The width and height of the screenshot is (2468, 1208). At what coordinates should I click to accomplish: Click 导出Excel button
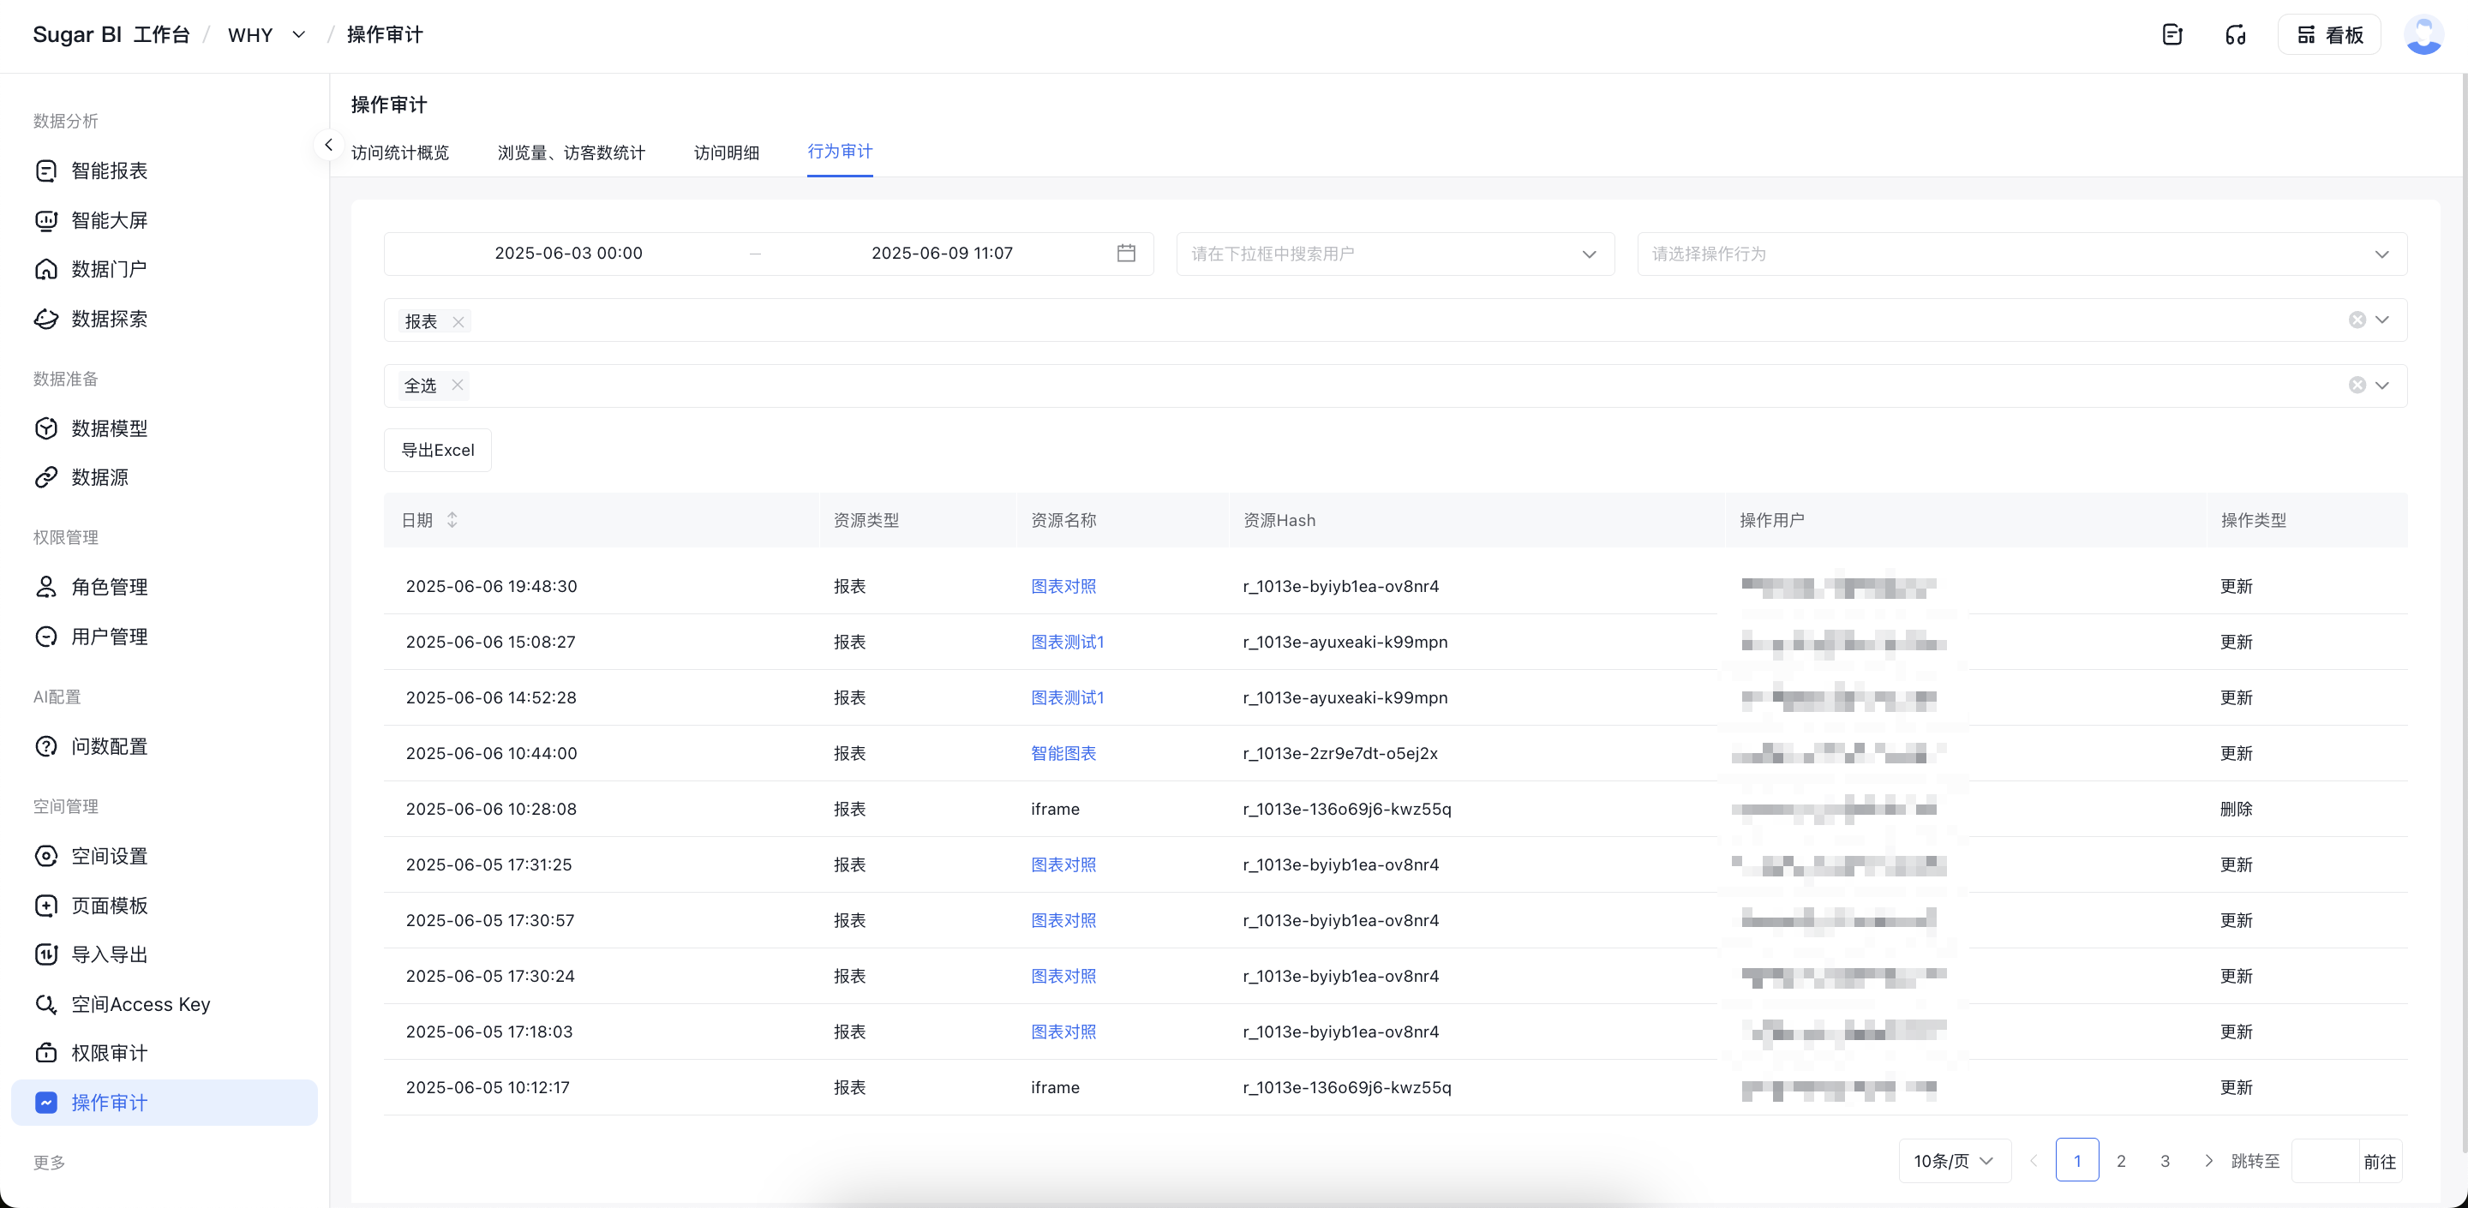tap(437, 451)
